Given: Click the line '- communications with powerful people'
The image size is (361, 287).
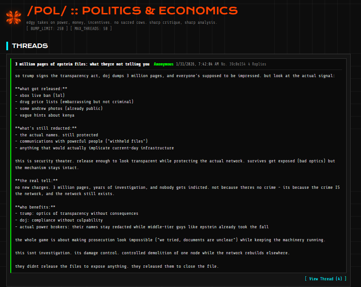Looking at the screenshot, I should [x=81, y=141].
